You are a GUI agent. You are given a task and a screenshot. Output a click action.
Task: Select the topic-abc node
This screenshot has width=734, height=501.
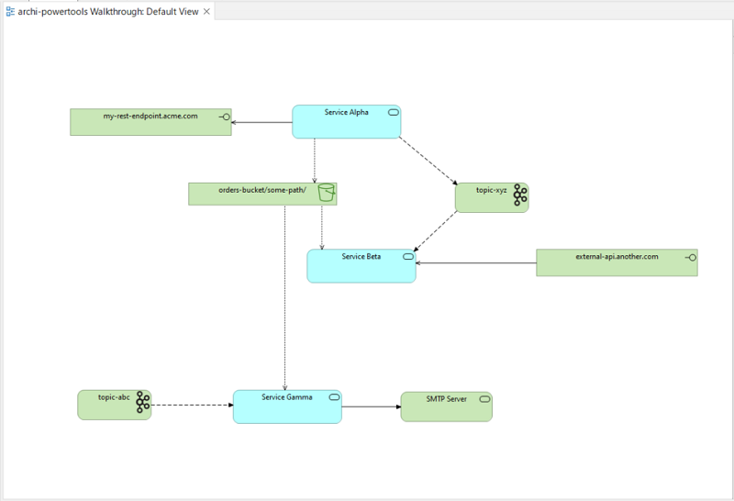click(114, 405)
